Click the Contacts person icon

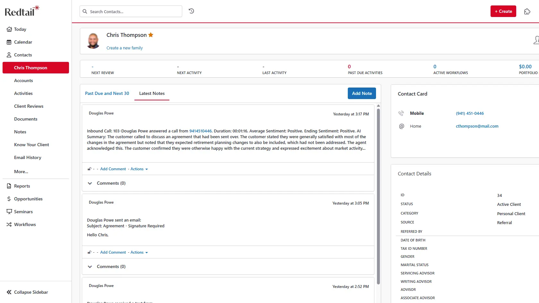[x=9, y=55]
